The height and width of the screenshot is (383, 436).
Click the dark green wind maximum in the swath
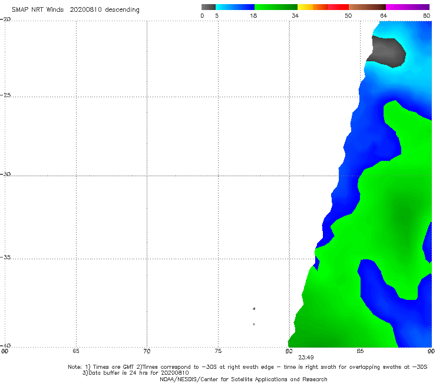click(x=405, y=217)
